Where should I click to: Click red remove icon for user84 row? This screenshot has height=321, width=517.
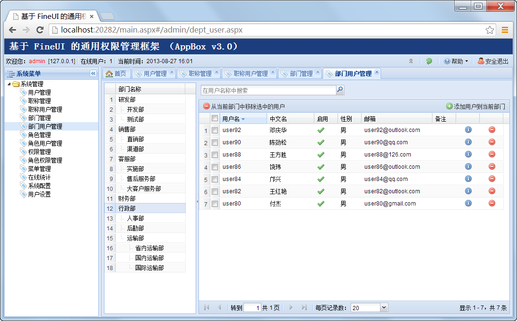[491, 179]
